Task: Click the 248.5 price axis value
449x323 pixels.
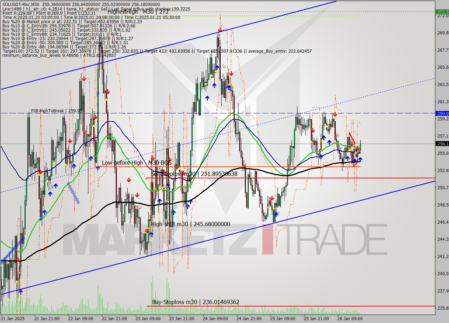Action: [442, 205]
